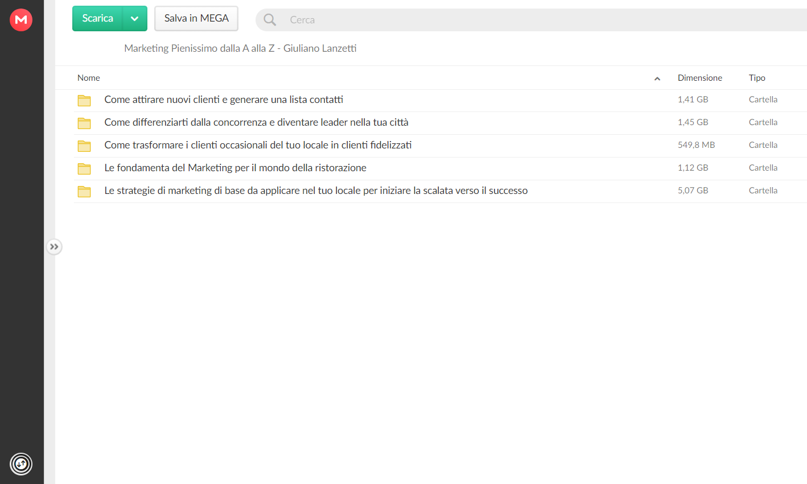Click the Marketing Pienissimo dalla A alla Z breadcrumb
Image resolution: width=807 pixels, height=484 pixels.
click(240, 48)
